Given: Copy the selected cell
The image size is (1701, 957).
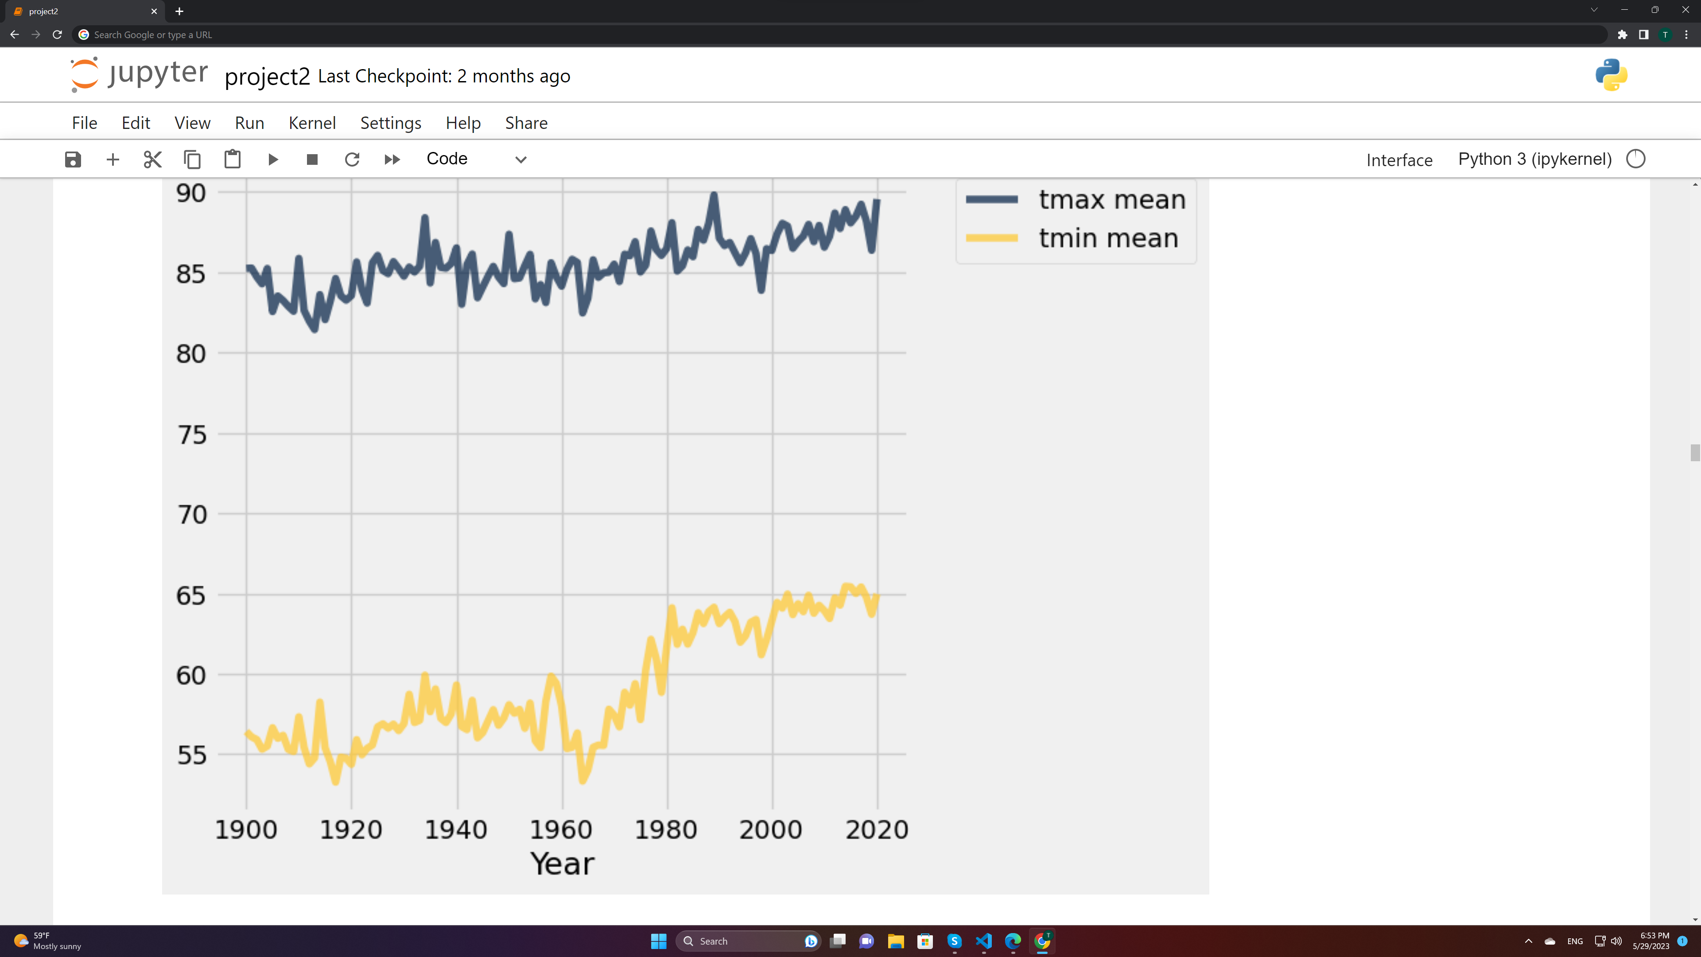Looking at the screenshot, I should [192, 159].
